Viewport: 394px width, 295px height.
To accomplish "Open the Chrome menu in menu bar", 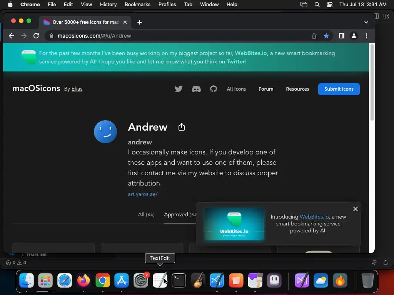I will [x=30, y=5].
